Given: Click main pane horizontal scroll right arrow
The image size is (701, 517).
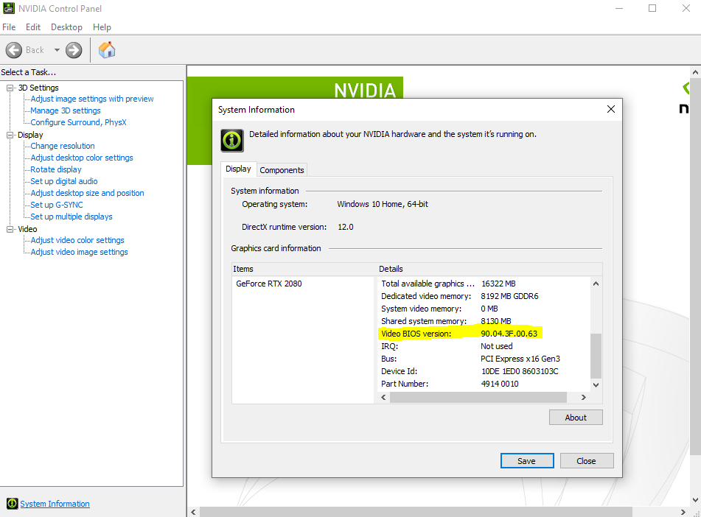Looking at the screenshot, I should point(683,512).
